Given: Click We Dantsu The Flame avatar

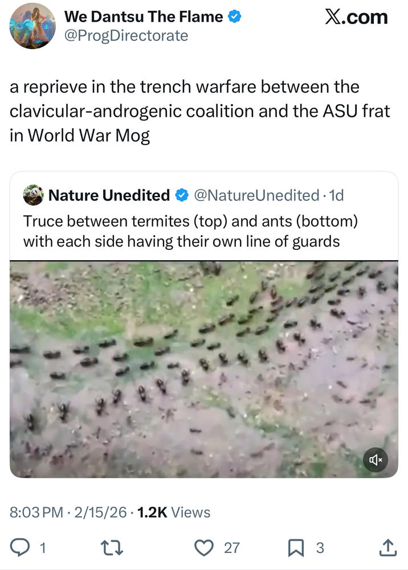Looking at the screenshot, I should click(32, 26).
